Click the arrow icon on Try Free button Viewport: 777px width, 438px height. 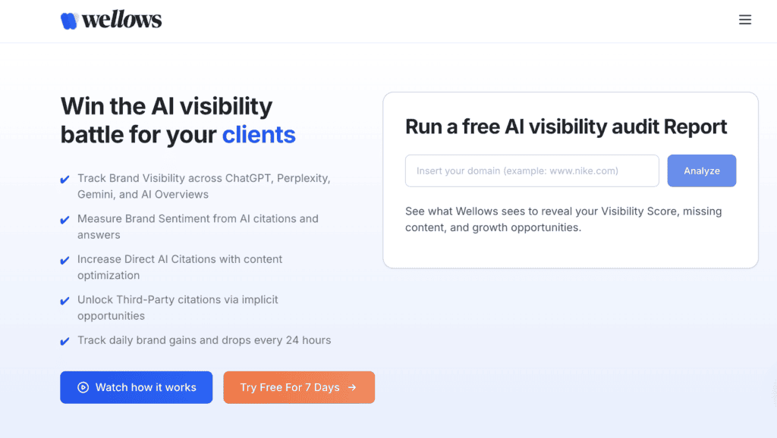tap(352, 387)
